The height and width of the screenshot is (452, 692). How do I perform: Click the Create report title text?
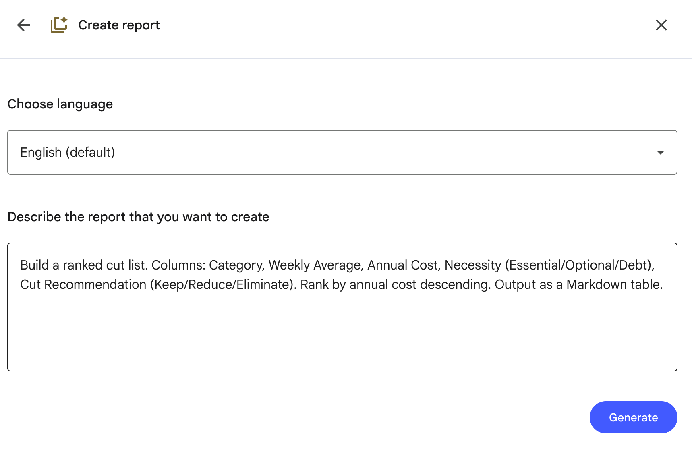tap(119, 25)
